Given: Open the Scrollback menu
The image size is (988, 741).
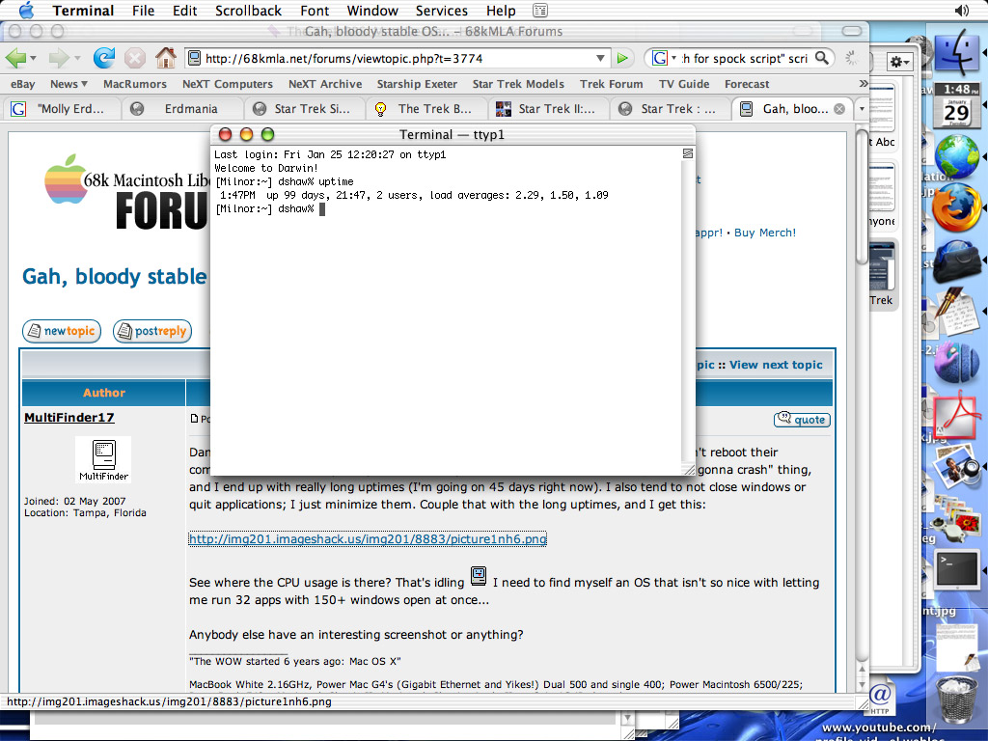Looking at the screenshot, I should (x=248, y=11).
